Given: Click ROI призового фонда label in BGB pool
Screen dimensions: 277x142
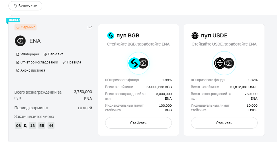Looking at the screenshot, I should tap(122, 80).
